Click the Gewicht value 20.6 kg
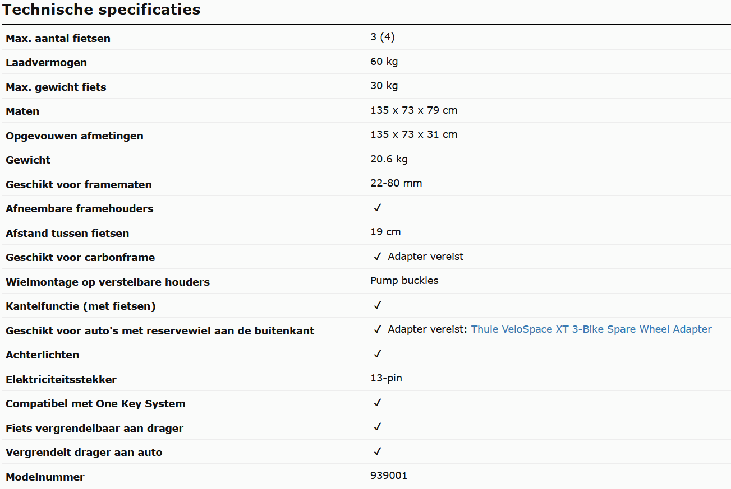 pyautogui.click(x=389, y=159)
